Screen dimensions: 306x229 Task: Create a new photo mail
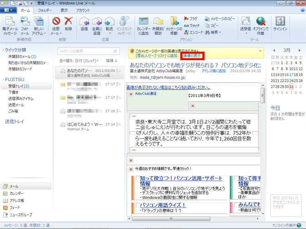(25, 26)
